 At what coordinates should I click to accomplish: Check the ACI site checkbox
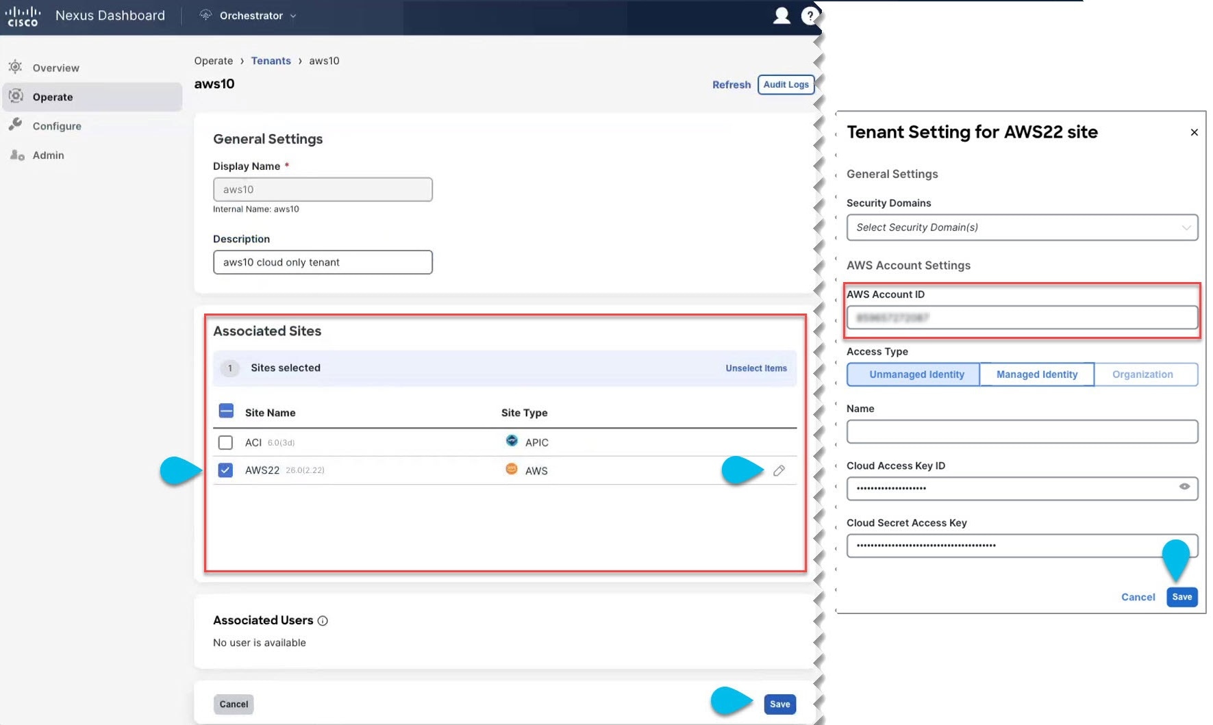coord(225,442)
